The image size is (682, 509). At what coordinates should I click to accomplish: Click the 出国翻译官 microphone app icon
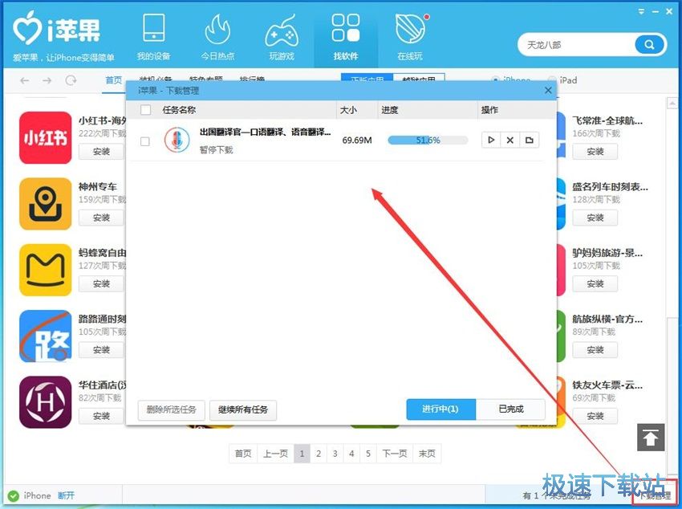pos(177,140)
